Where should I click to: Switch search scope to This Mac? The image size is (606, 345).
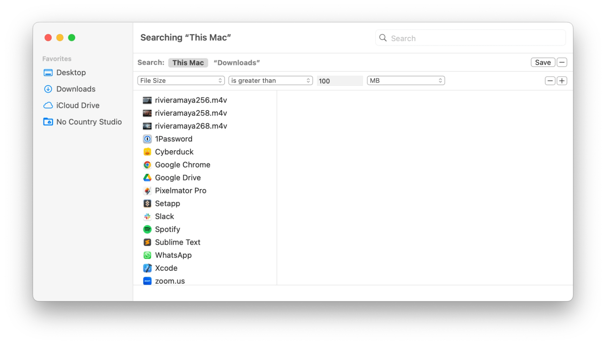(188, 62)
